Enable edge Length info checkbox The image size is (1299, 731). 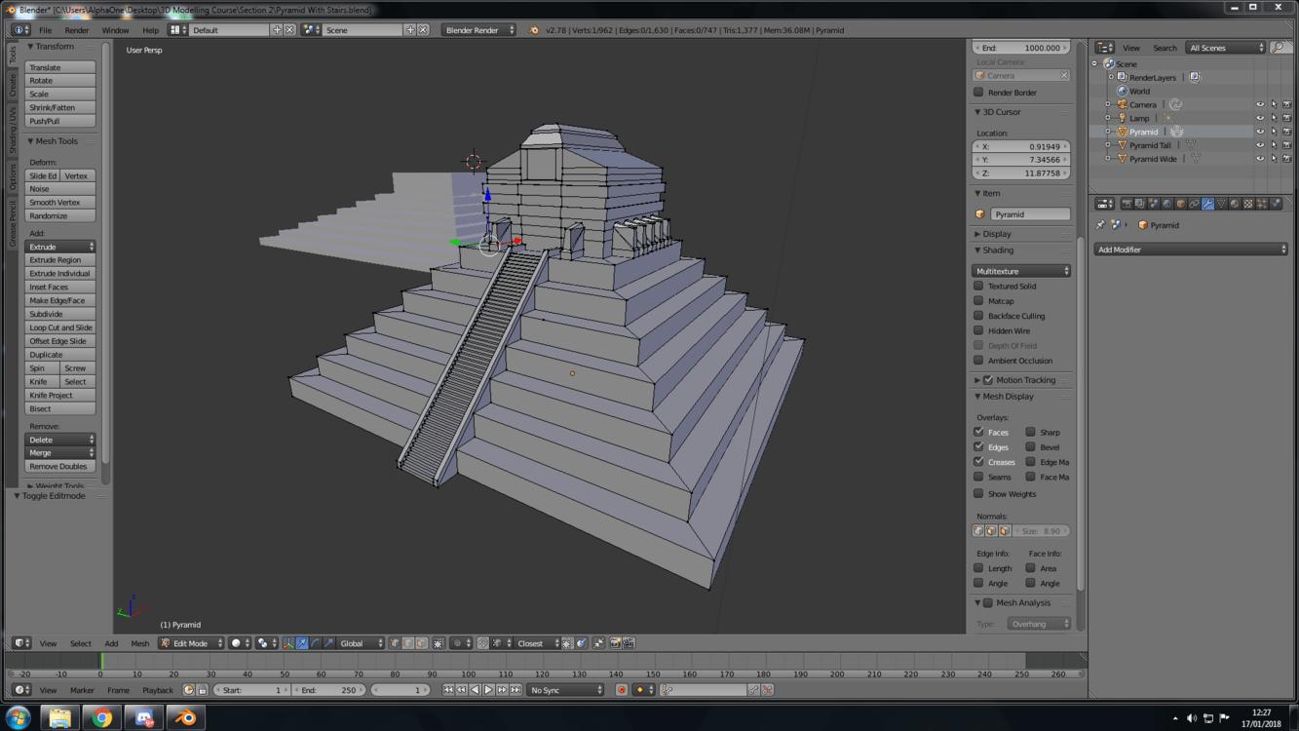978,568
